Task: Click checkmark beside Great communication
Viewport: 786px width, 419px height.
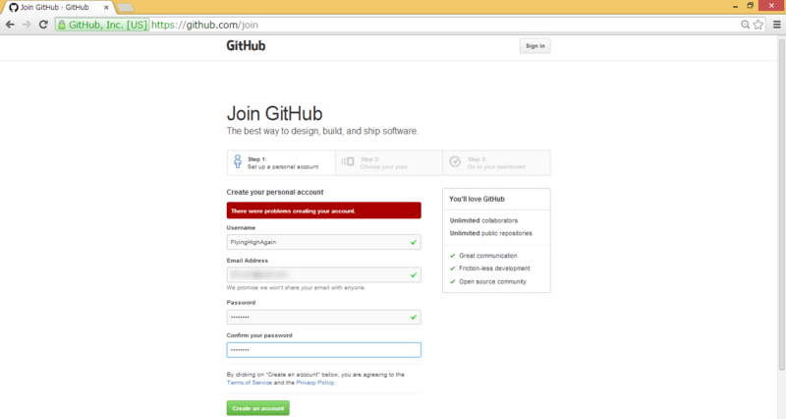Action: pyautogui.click(x=453, y=256)
